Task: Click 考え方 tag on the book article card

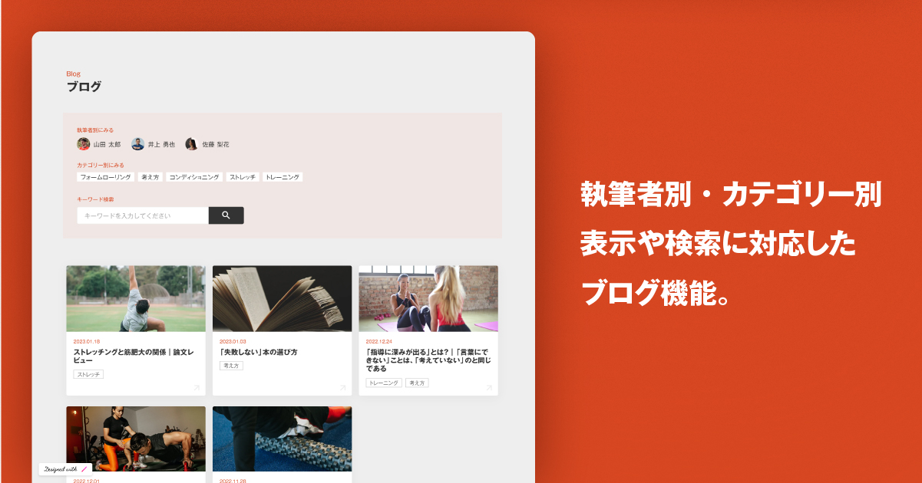Action: coord(231,366)
